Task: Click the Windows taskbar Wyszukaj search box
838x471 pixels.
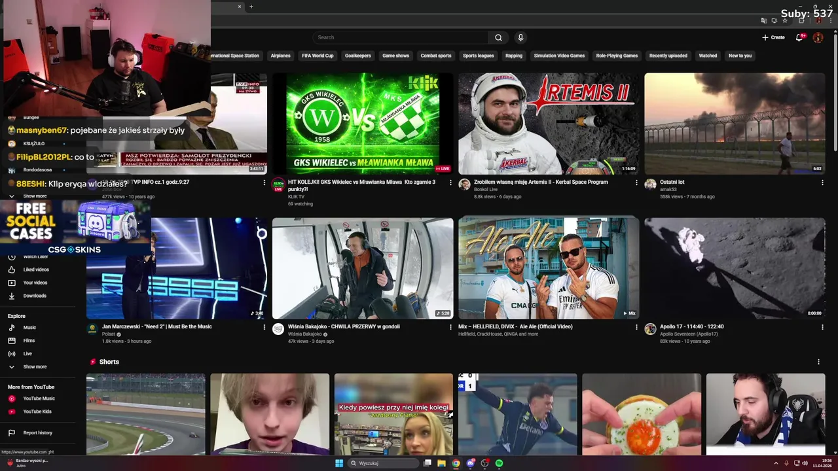Action: (x=383, y=463)
